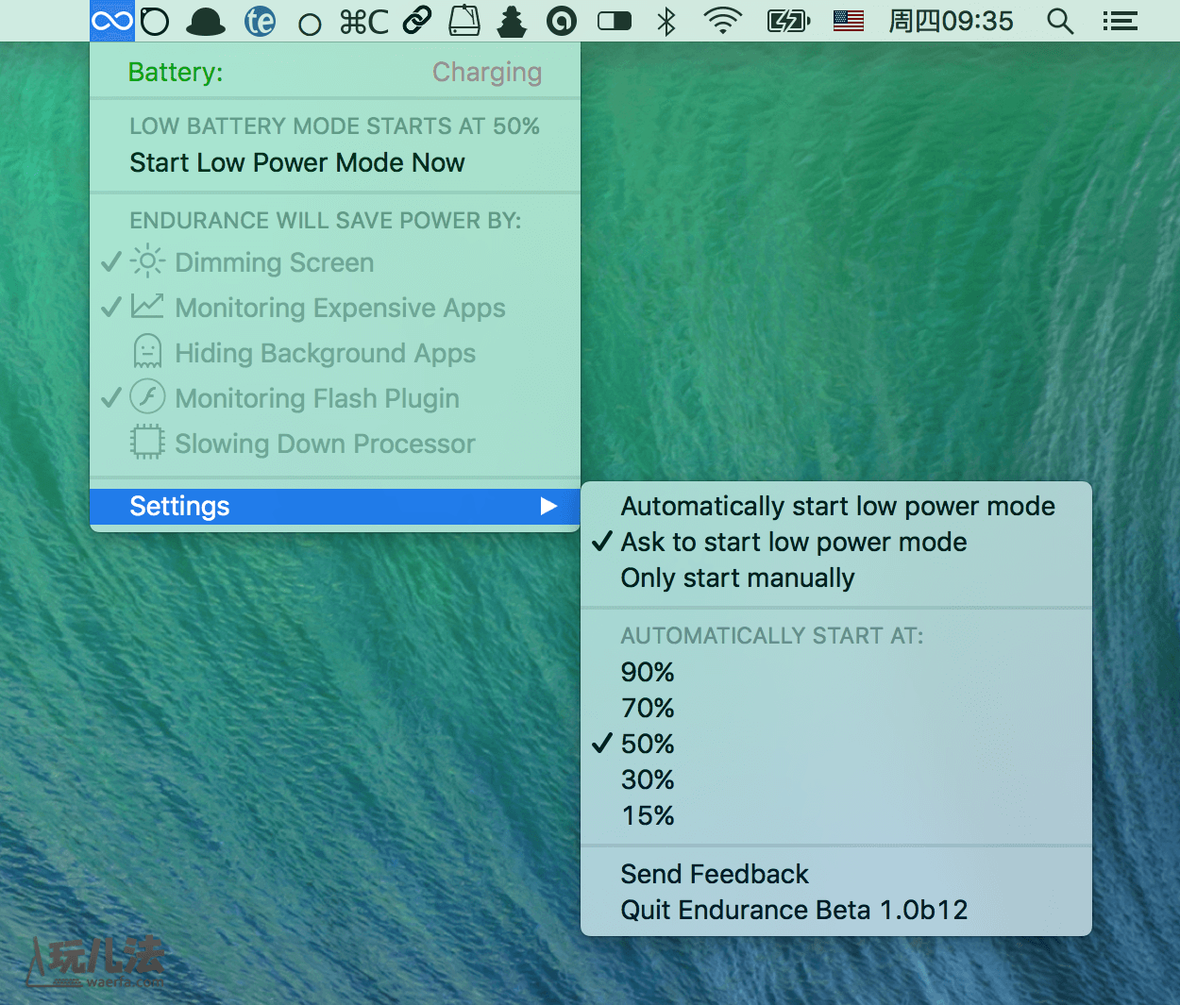1180x1005 pixels.
Task: Toggle Monitoring Expensive Apps option
Action: pos(335,308)
